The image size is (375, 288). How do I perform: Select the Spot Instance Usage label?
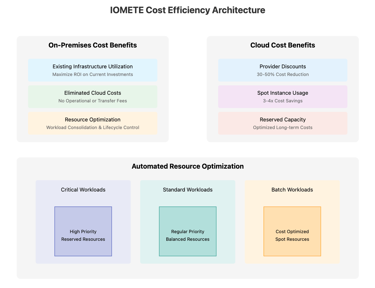click(283, 93)
